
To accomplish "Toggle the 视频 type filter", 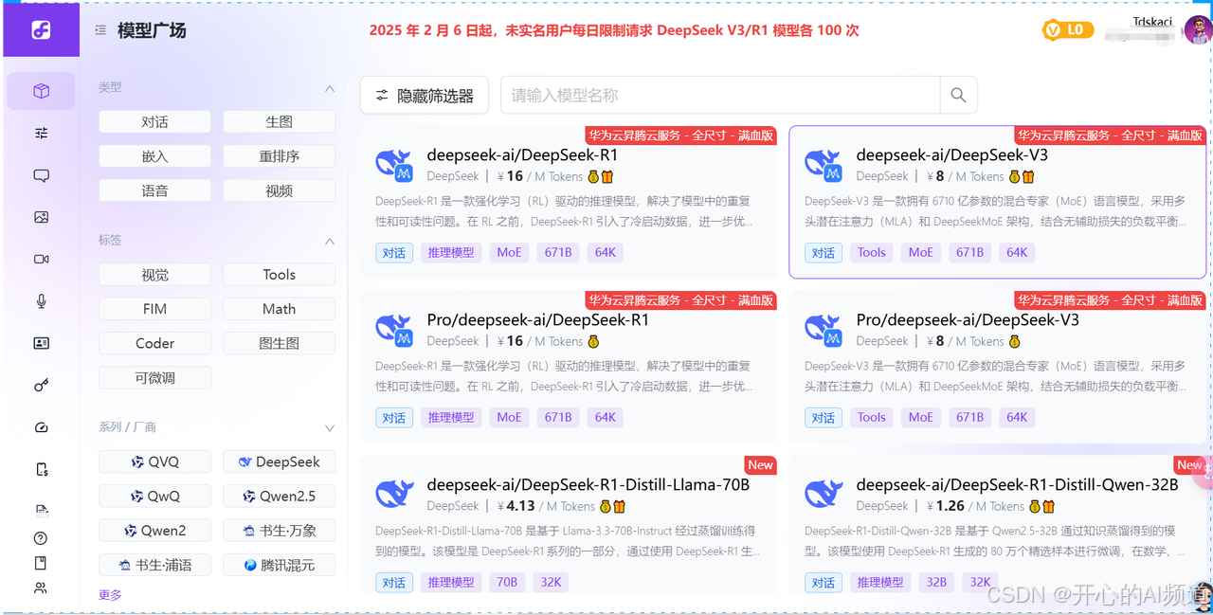I will [x=279, y=190].
